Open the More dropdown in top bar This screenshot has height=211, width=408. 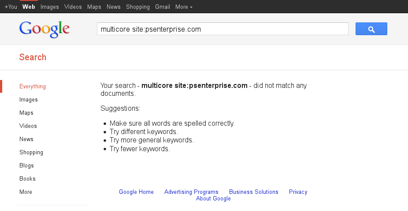coord(183,7)
